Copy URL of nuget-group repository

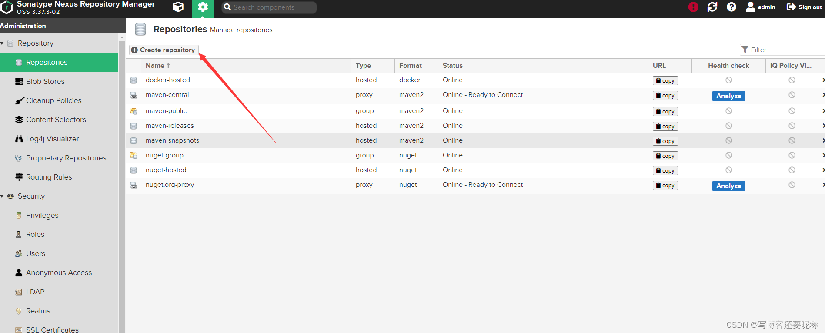[665, 156]
